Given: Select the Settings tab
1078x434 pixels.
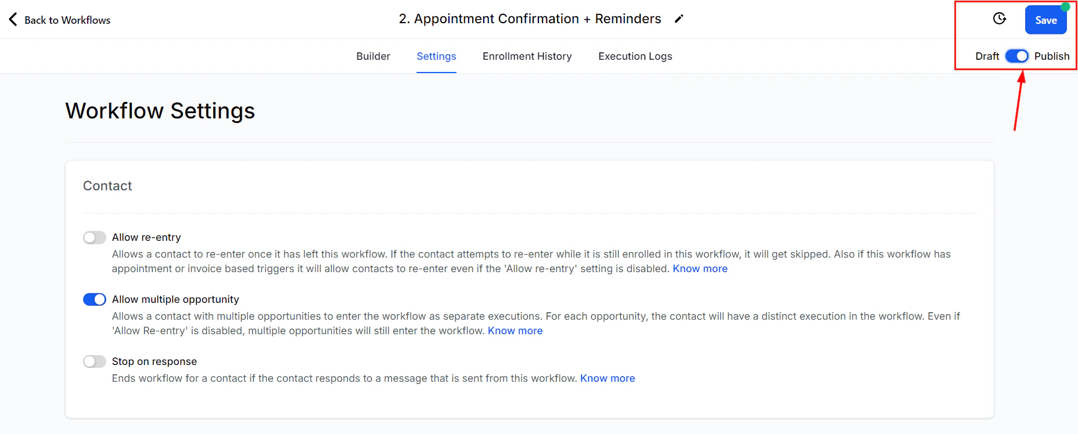Looking at the screenshot, I should [436, 56].
